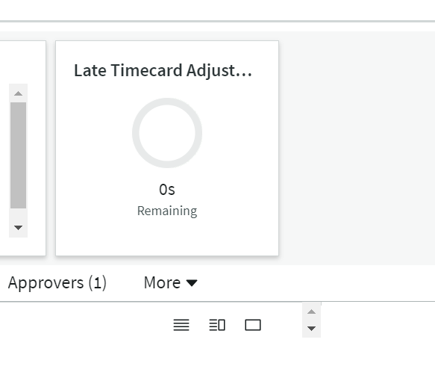Screen dimensions: 435x375
Task: Click the 0s remaining time value
Action: (167, 190)
